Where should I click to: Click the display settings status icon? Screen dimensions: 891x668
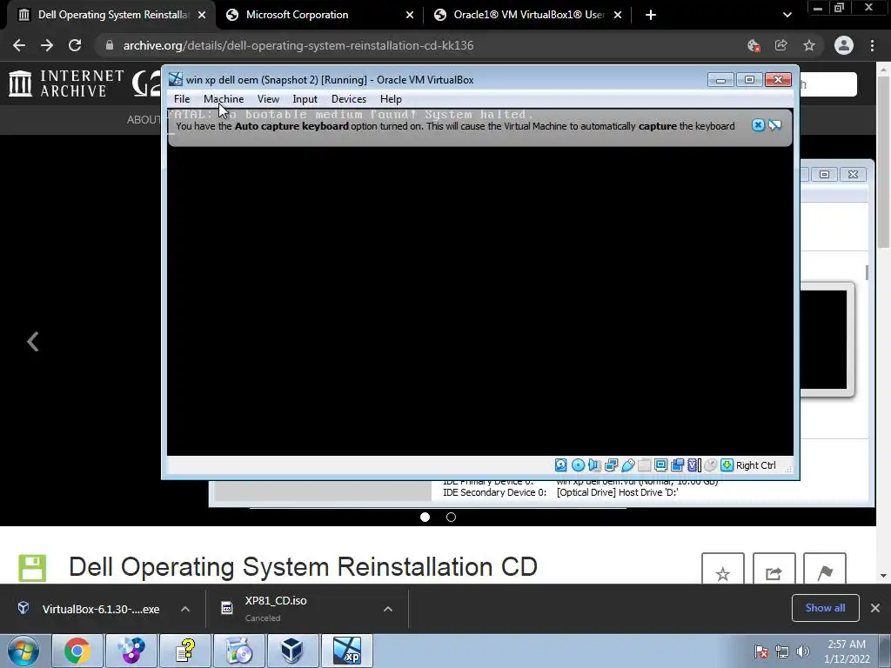pos(660,465)
